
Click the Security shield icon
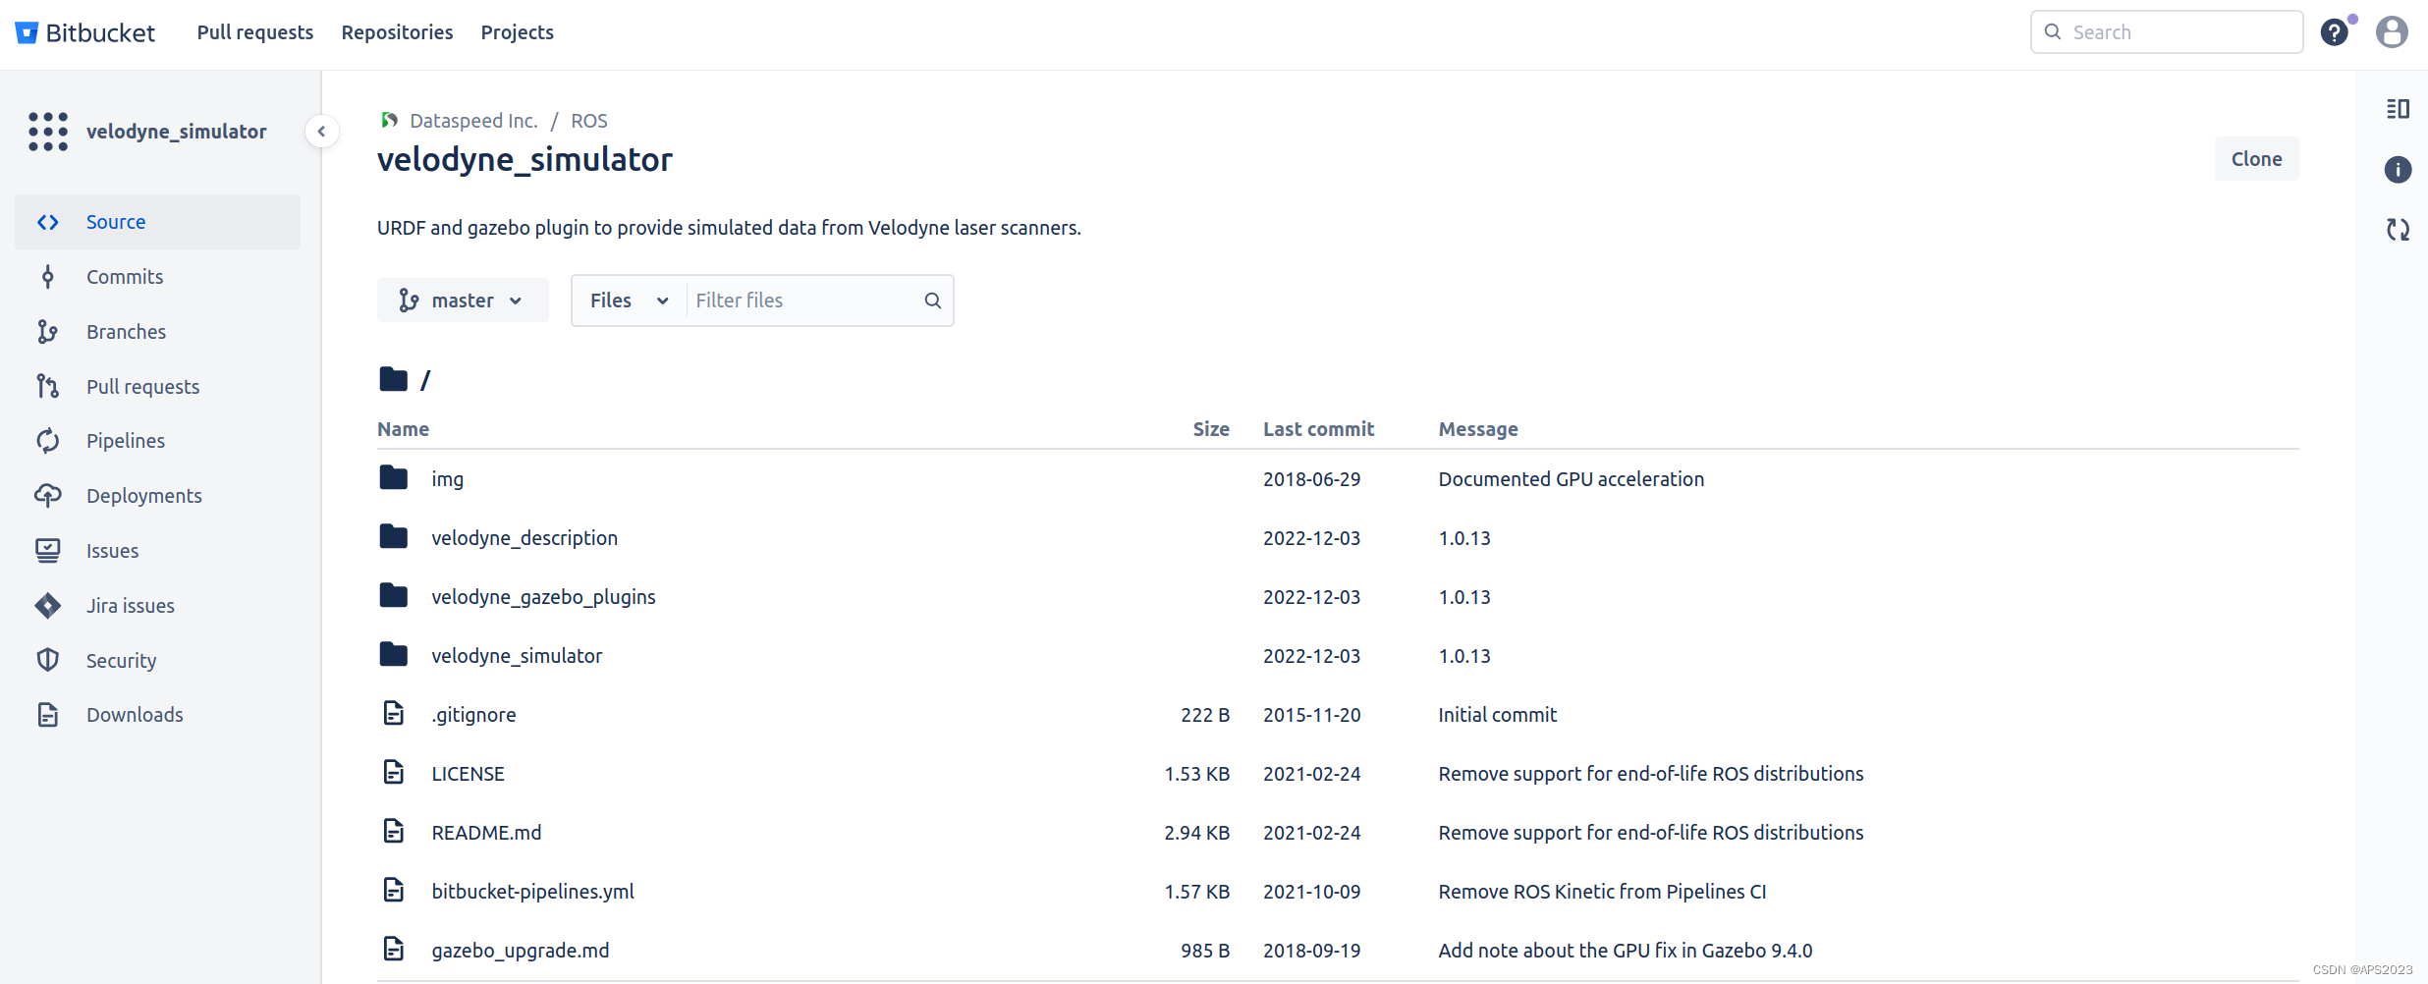pos(47,660)
